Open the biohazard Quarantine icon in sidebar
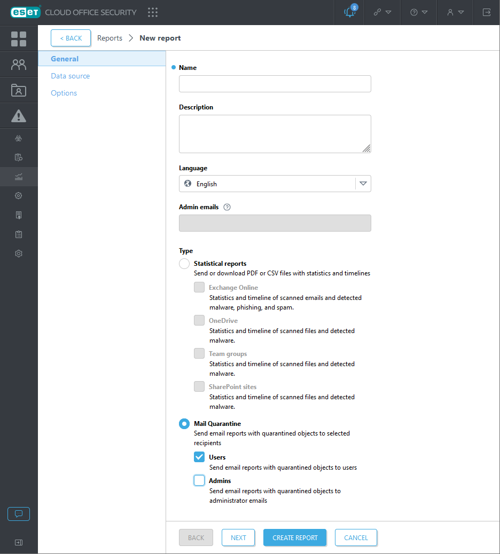 pyautogui.click(x=19, y=138)
